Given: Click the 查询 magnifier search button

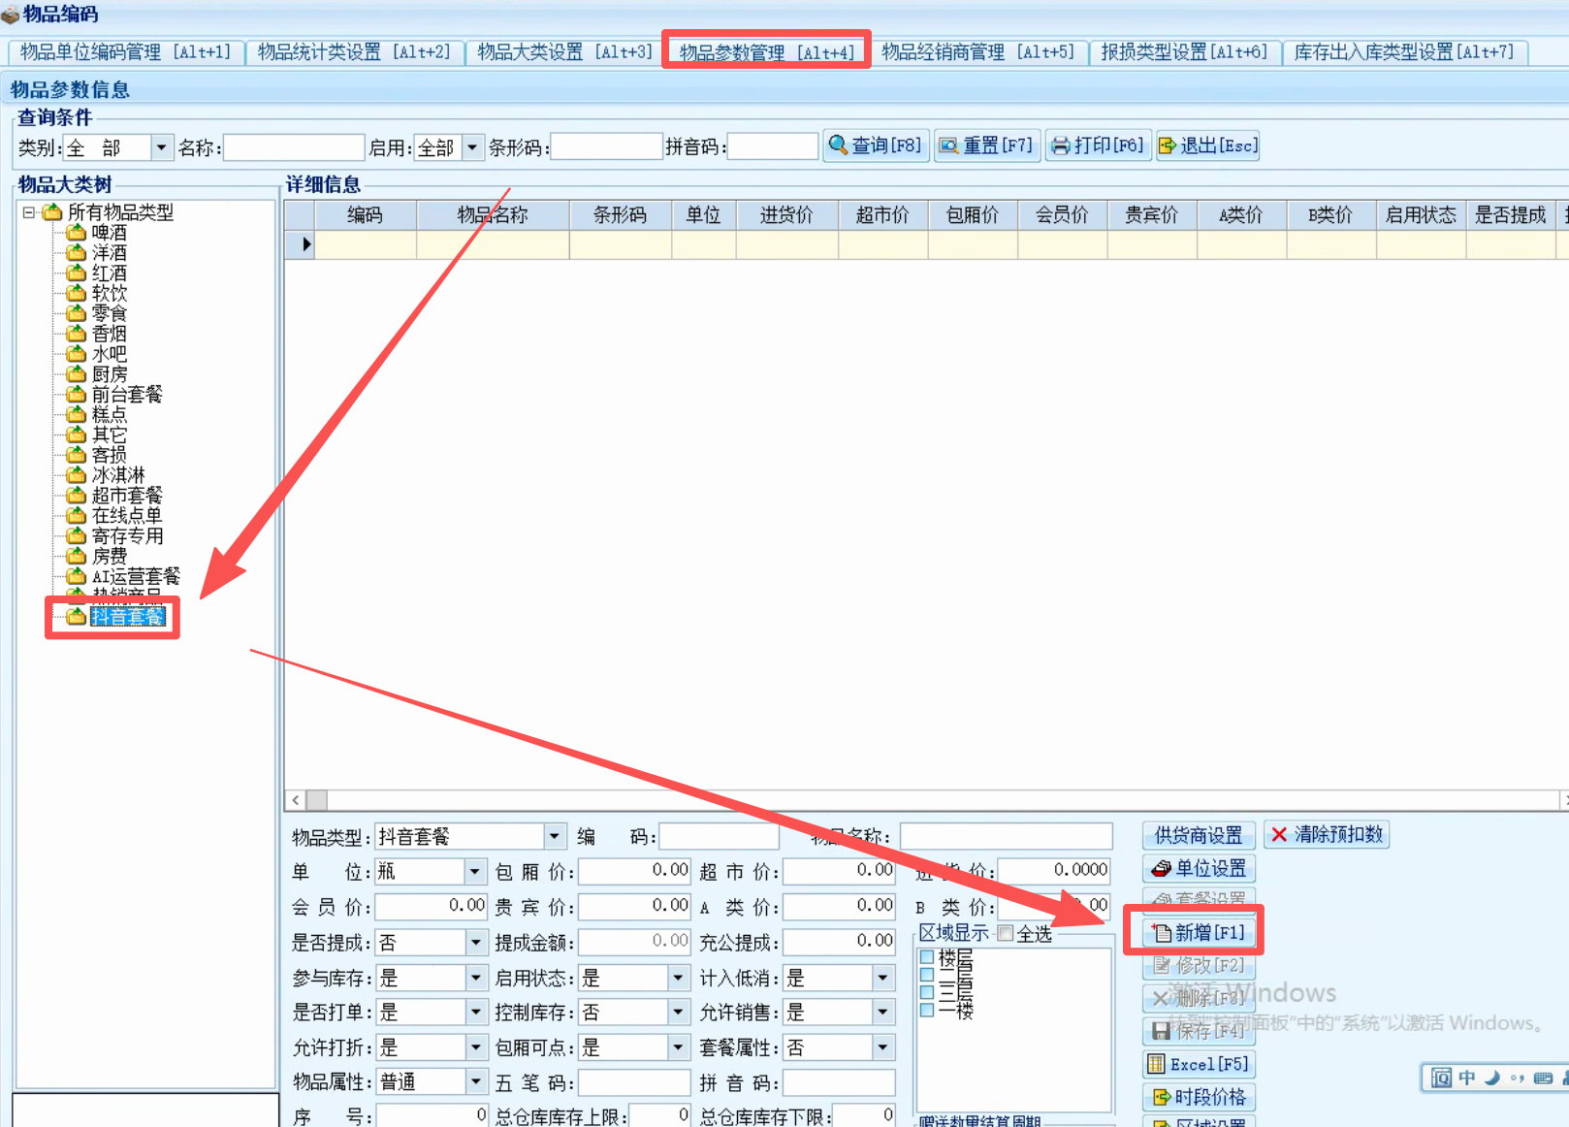Looking at the screenshot, I should point(876,145).
